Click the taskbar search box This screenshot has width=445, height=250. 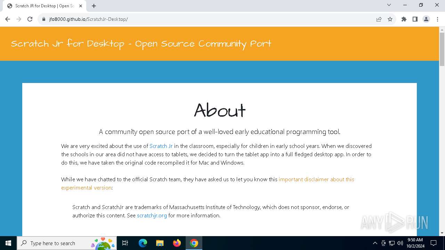tap(67, 243)
